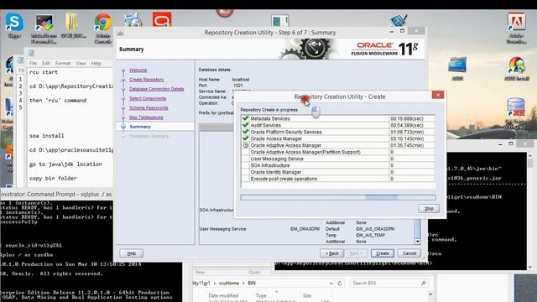The image size is (537, 302).
Task: Select the Execute post create operations row
Action: [338, 179]
